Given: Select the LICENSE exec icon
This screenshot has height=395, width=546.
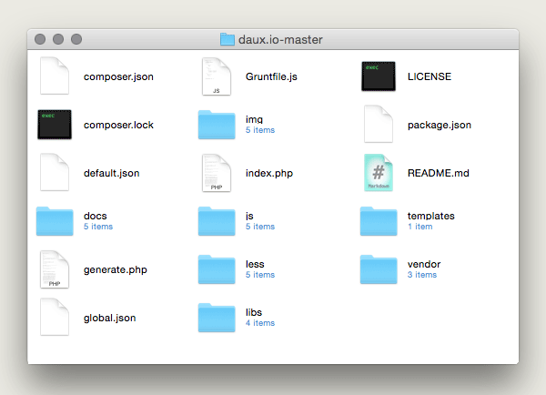Looking at the screenshot, I should click(x=379, y=76).
